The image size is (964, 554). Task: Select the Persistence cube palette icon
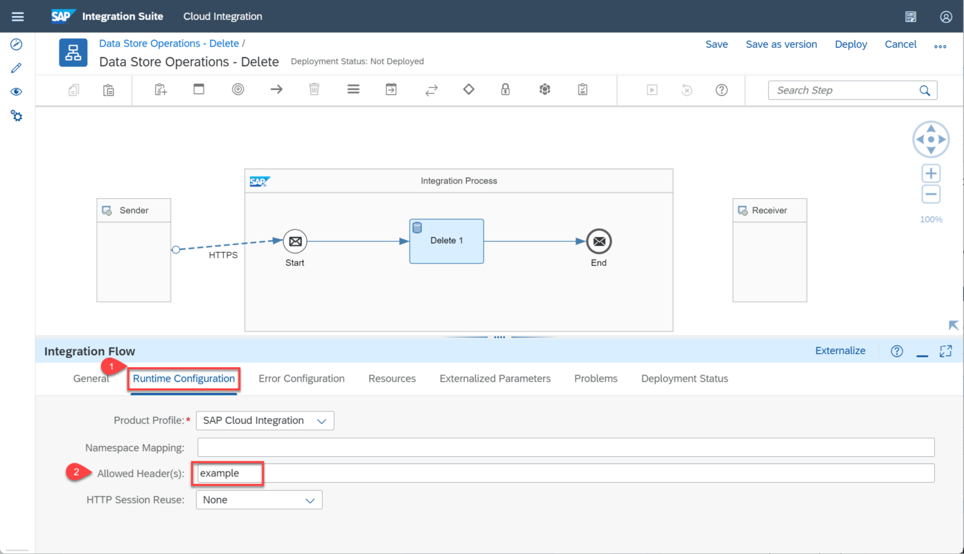pyautogui.click(x=545, y=89)
